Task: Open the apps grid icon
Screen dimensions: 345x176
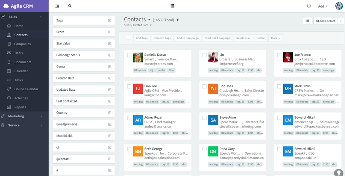Action: (x=172, y=6)
